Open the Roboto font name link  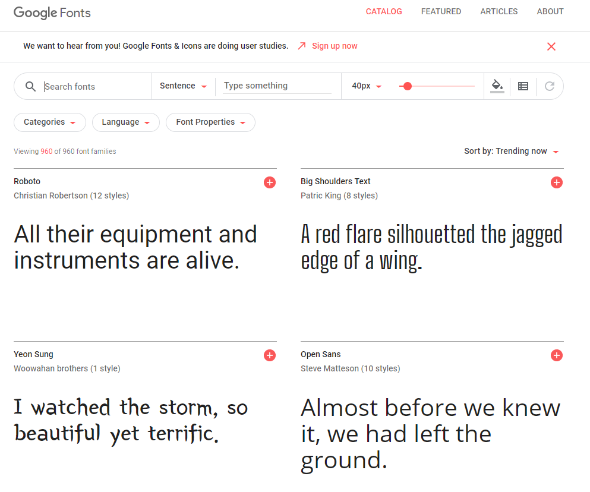[27, 181]
